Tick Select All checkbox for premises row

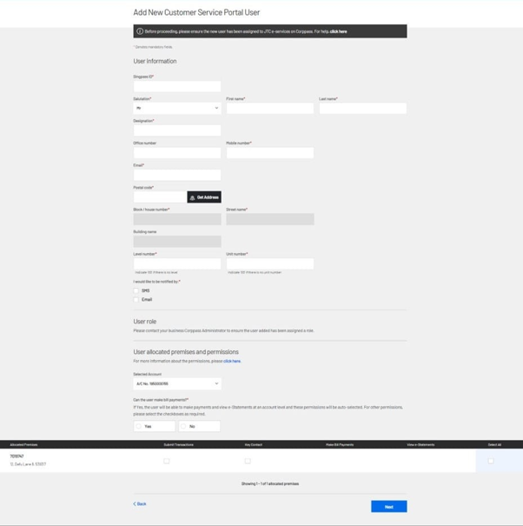pos(491,461)
